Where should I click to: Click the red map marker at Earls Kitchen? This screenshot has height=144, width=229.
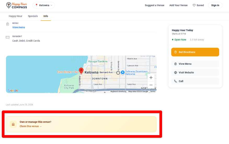click(x=81, y=71)
